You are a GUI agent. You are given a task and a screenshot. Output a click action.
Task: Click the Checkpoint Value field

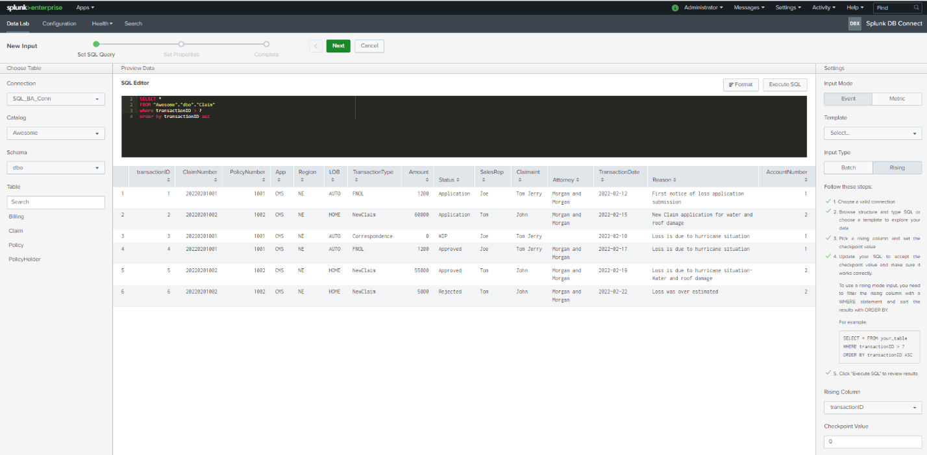click(872, 442)
